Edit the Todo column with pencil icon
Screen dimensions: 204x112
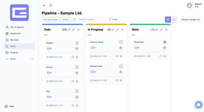tap(73, 30)
